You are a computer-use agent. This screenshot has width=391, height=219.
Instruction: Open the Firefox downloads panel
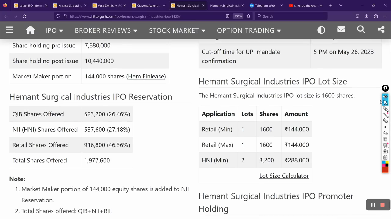click(x=367, y=16)
